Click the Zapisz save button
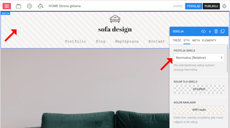230x128 pixels. pyautogui.click(x=178, y=6)
